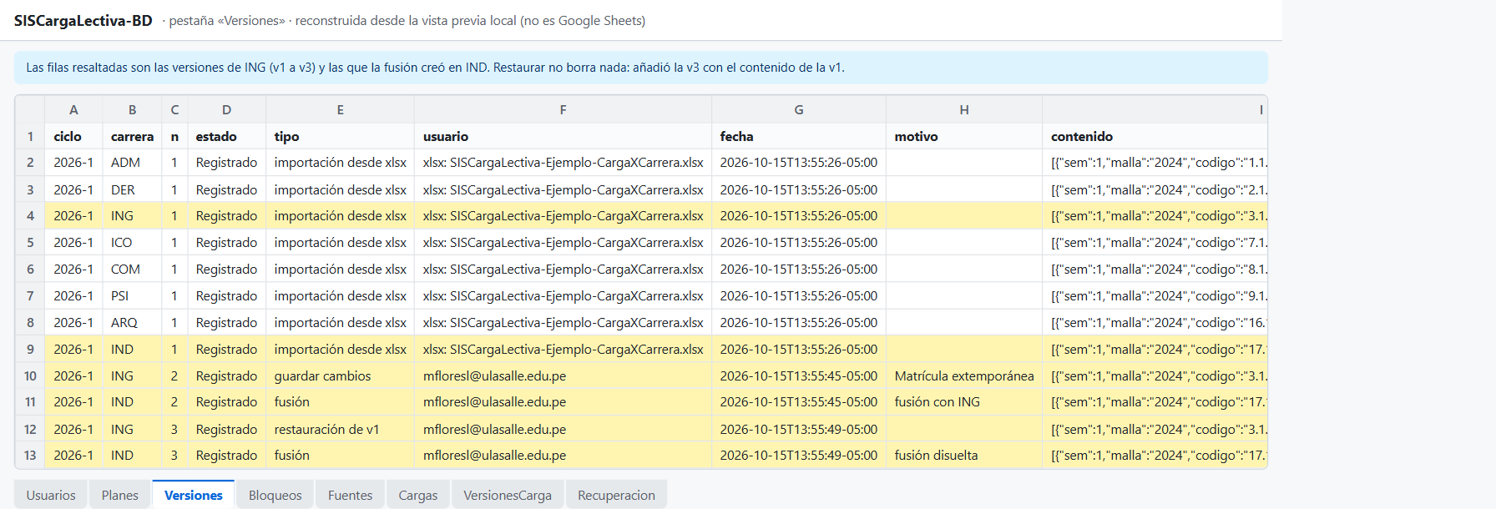Click the 'motivo' header cell
1496x509 pixels.
[964, 136]
